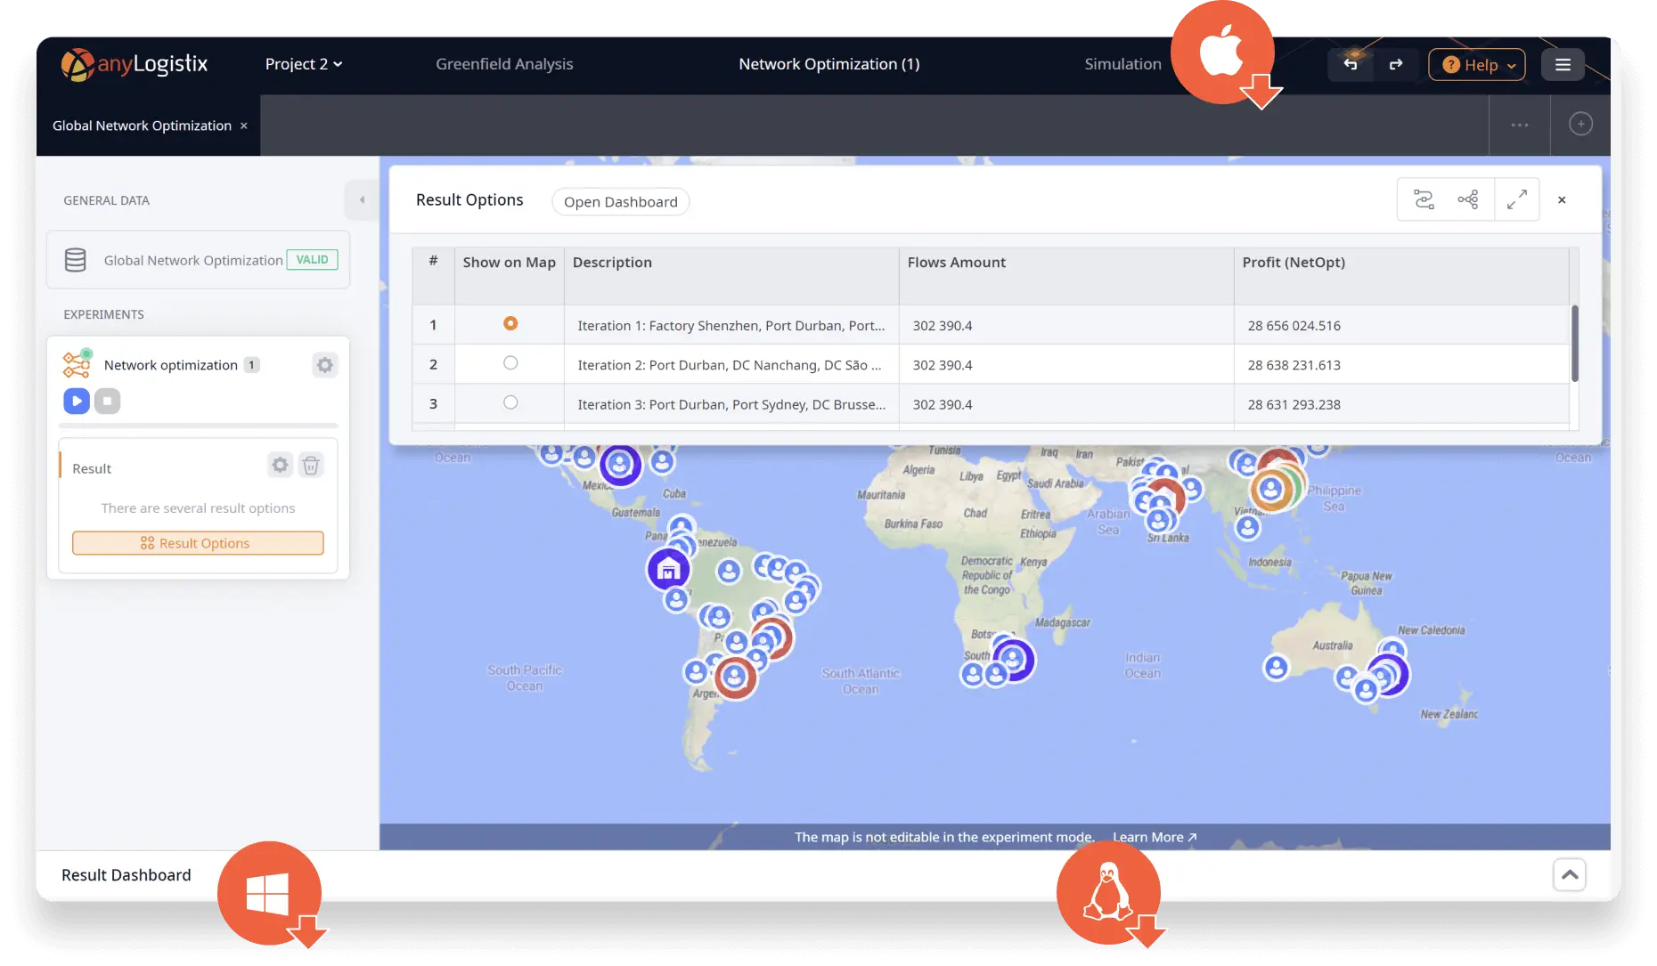Open the Project 2 dropdown
The image size is (1657, 966).
[304, 64]
